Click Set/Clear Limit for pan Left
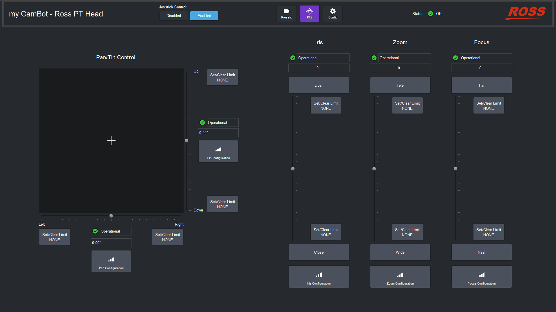The width and height of the screenshot is (556, 312). point(54,237)
